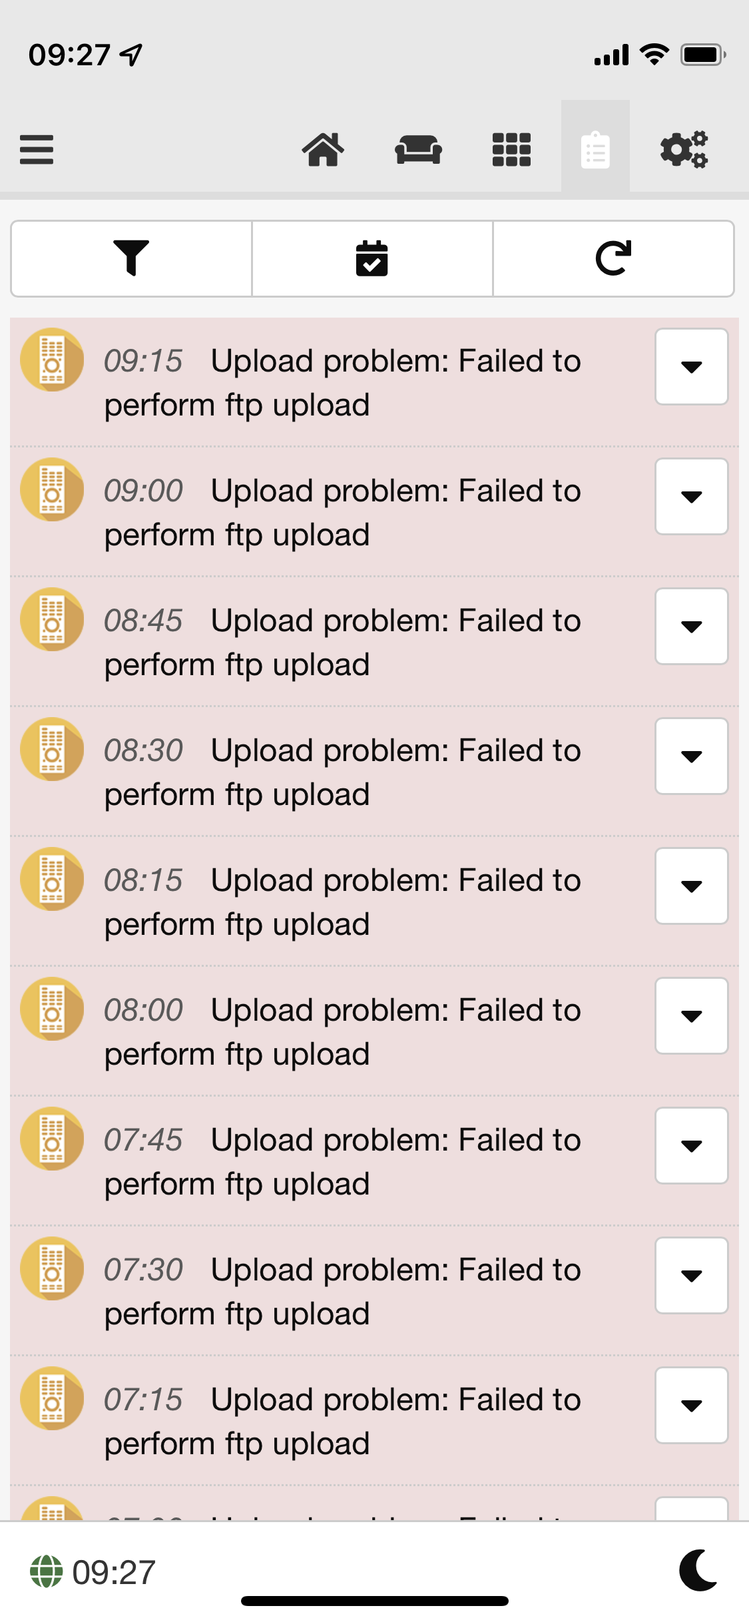Viewport: 749px width, 1622px height.
Task: Expand the 07:30 log entry dropdown
Action: point(692,1276)
